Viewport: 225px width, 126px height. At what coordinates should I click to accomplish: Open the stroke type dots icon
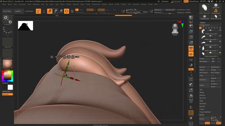7,31
